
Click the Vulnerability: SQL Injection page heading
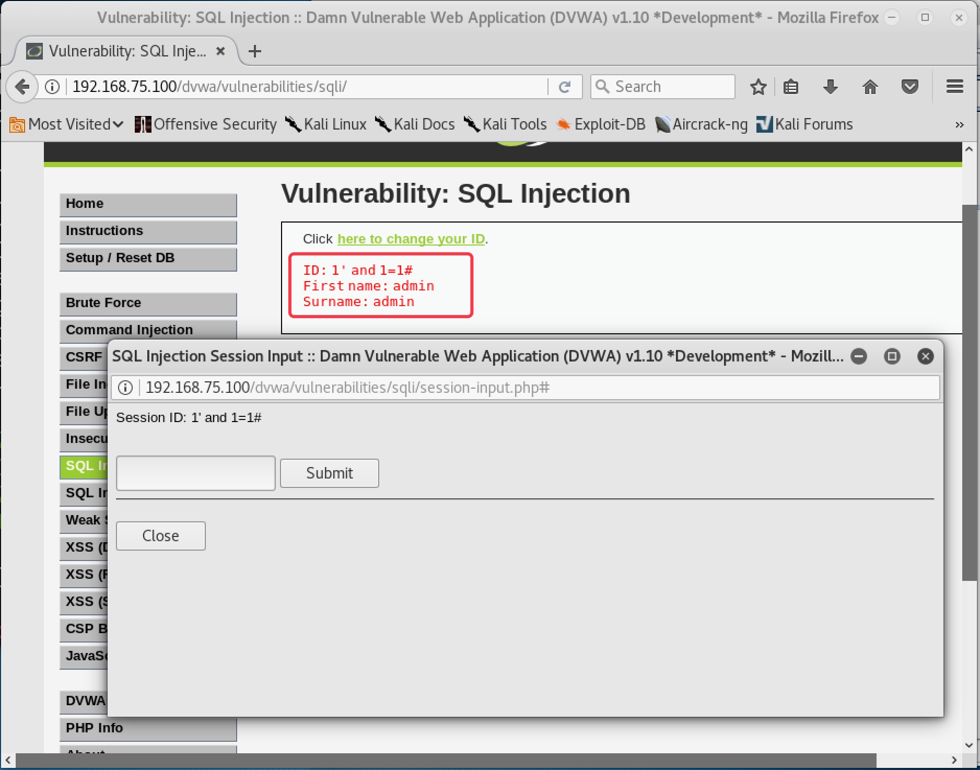[x=456, y=194]
